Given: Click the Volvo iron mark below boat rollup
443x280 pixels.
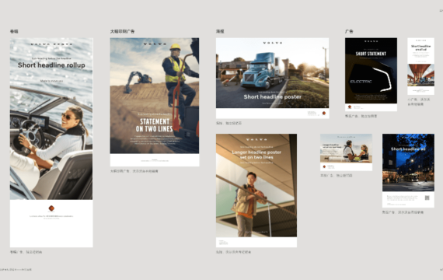Looking at the screenshot, I should (x=51, y=208).
